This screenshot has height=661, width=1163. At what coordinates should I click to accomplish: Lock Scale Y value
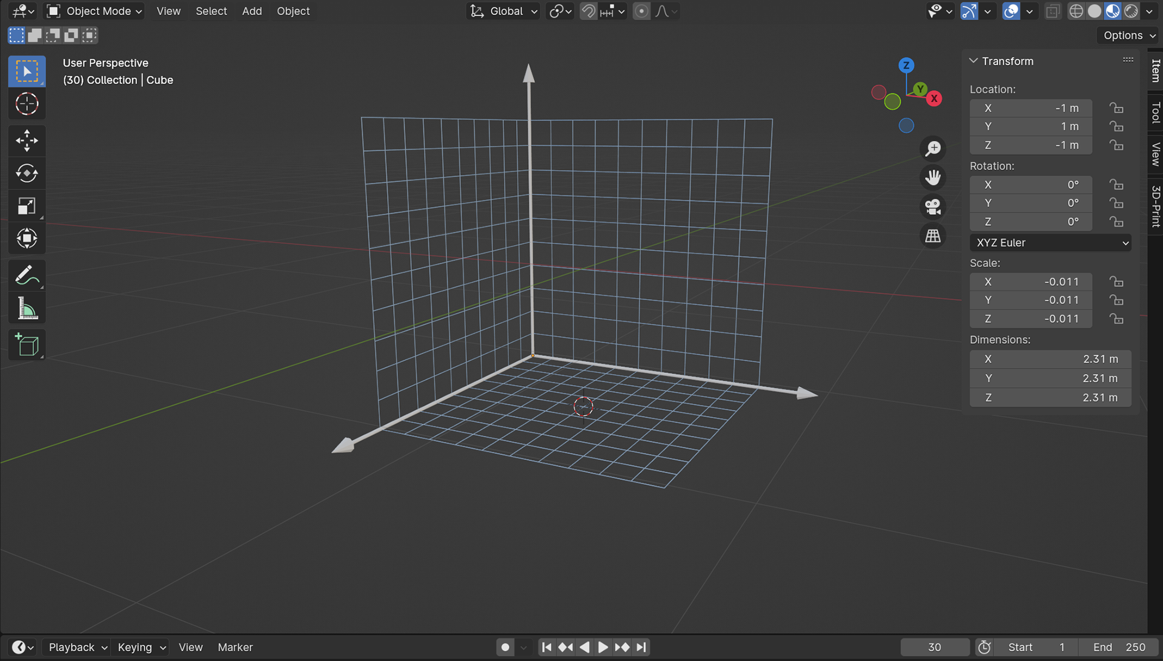1116,300
